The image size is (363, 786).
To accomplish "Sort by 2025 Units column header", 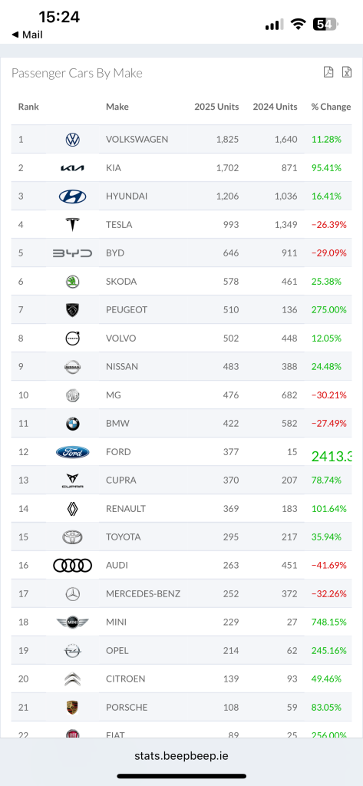I will [216, 107].
